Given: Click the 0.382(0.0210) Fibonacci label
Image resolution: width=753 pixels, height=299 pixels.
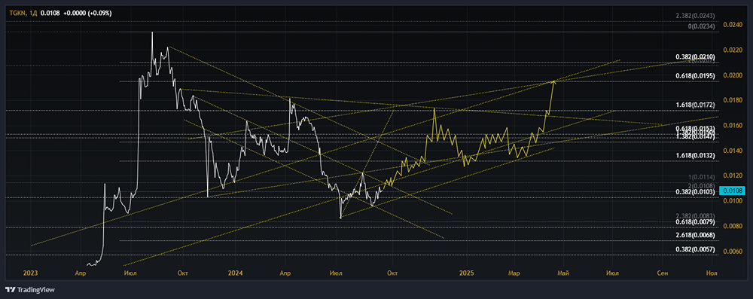Looking at the screenshot, I should (x=695, y=56).
